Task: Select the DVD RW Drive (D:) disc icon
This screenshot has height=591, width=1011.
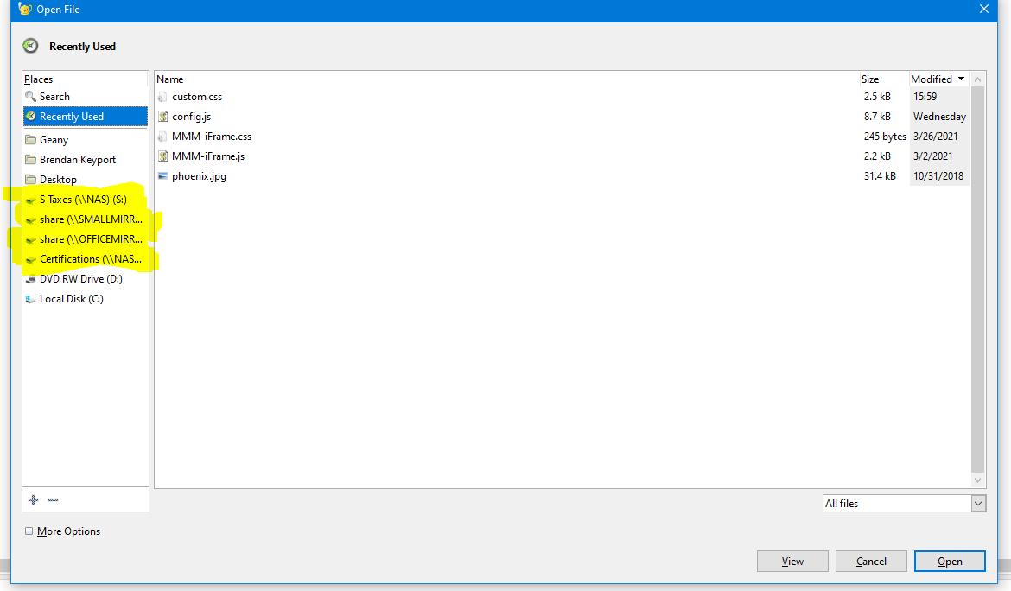Action: [x=30, y=278]
